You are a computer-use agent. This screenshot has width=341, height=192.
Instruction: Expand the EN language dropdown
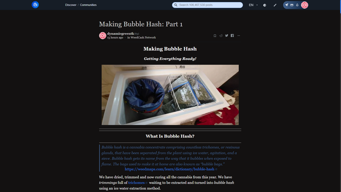coord(253,5)
